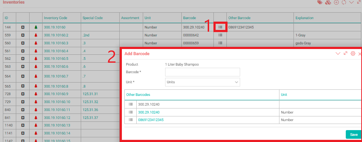This screenshot has width=362, height=142.
Task: Select the explanation cell gsds-Gray
Action: [303, 43]
